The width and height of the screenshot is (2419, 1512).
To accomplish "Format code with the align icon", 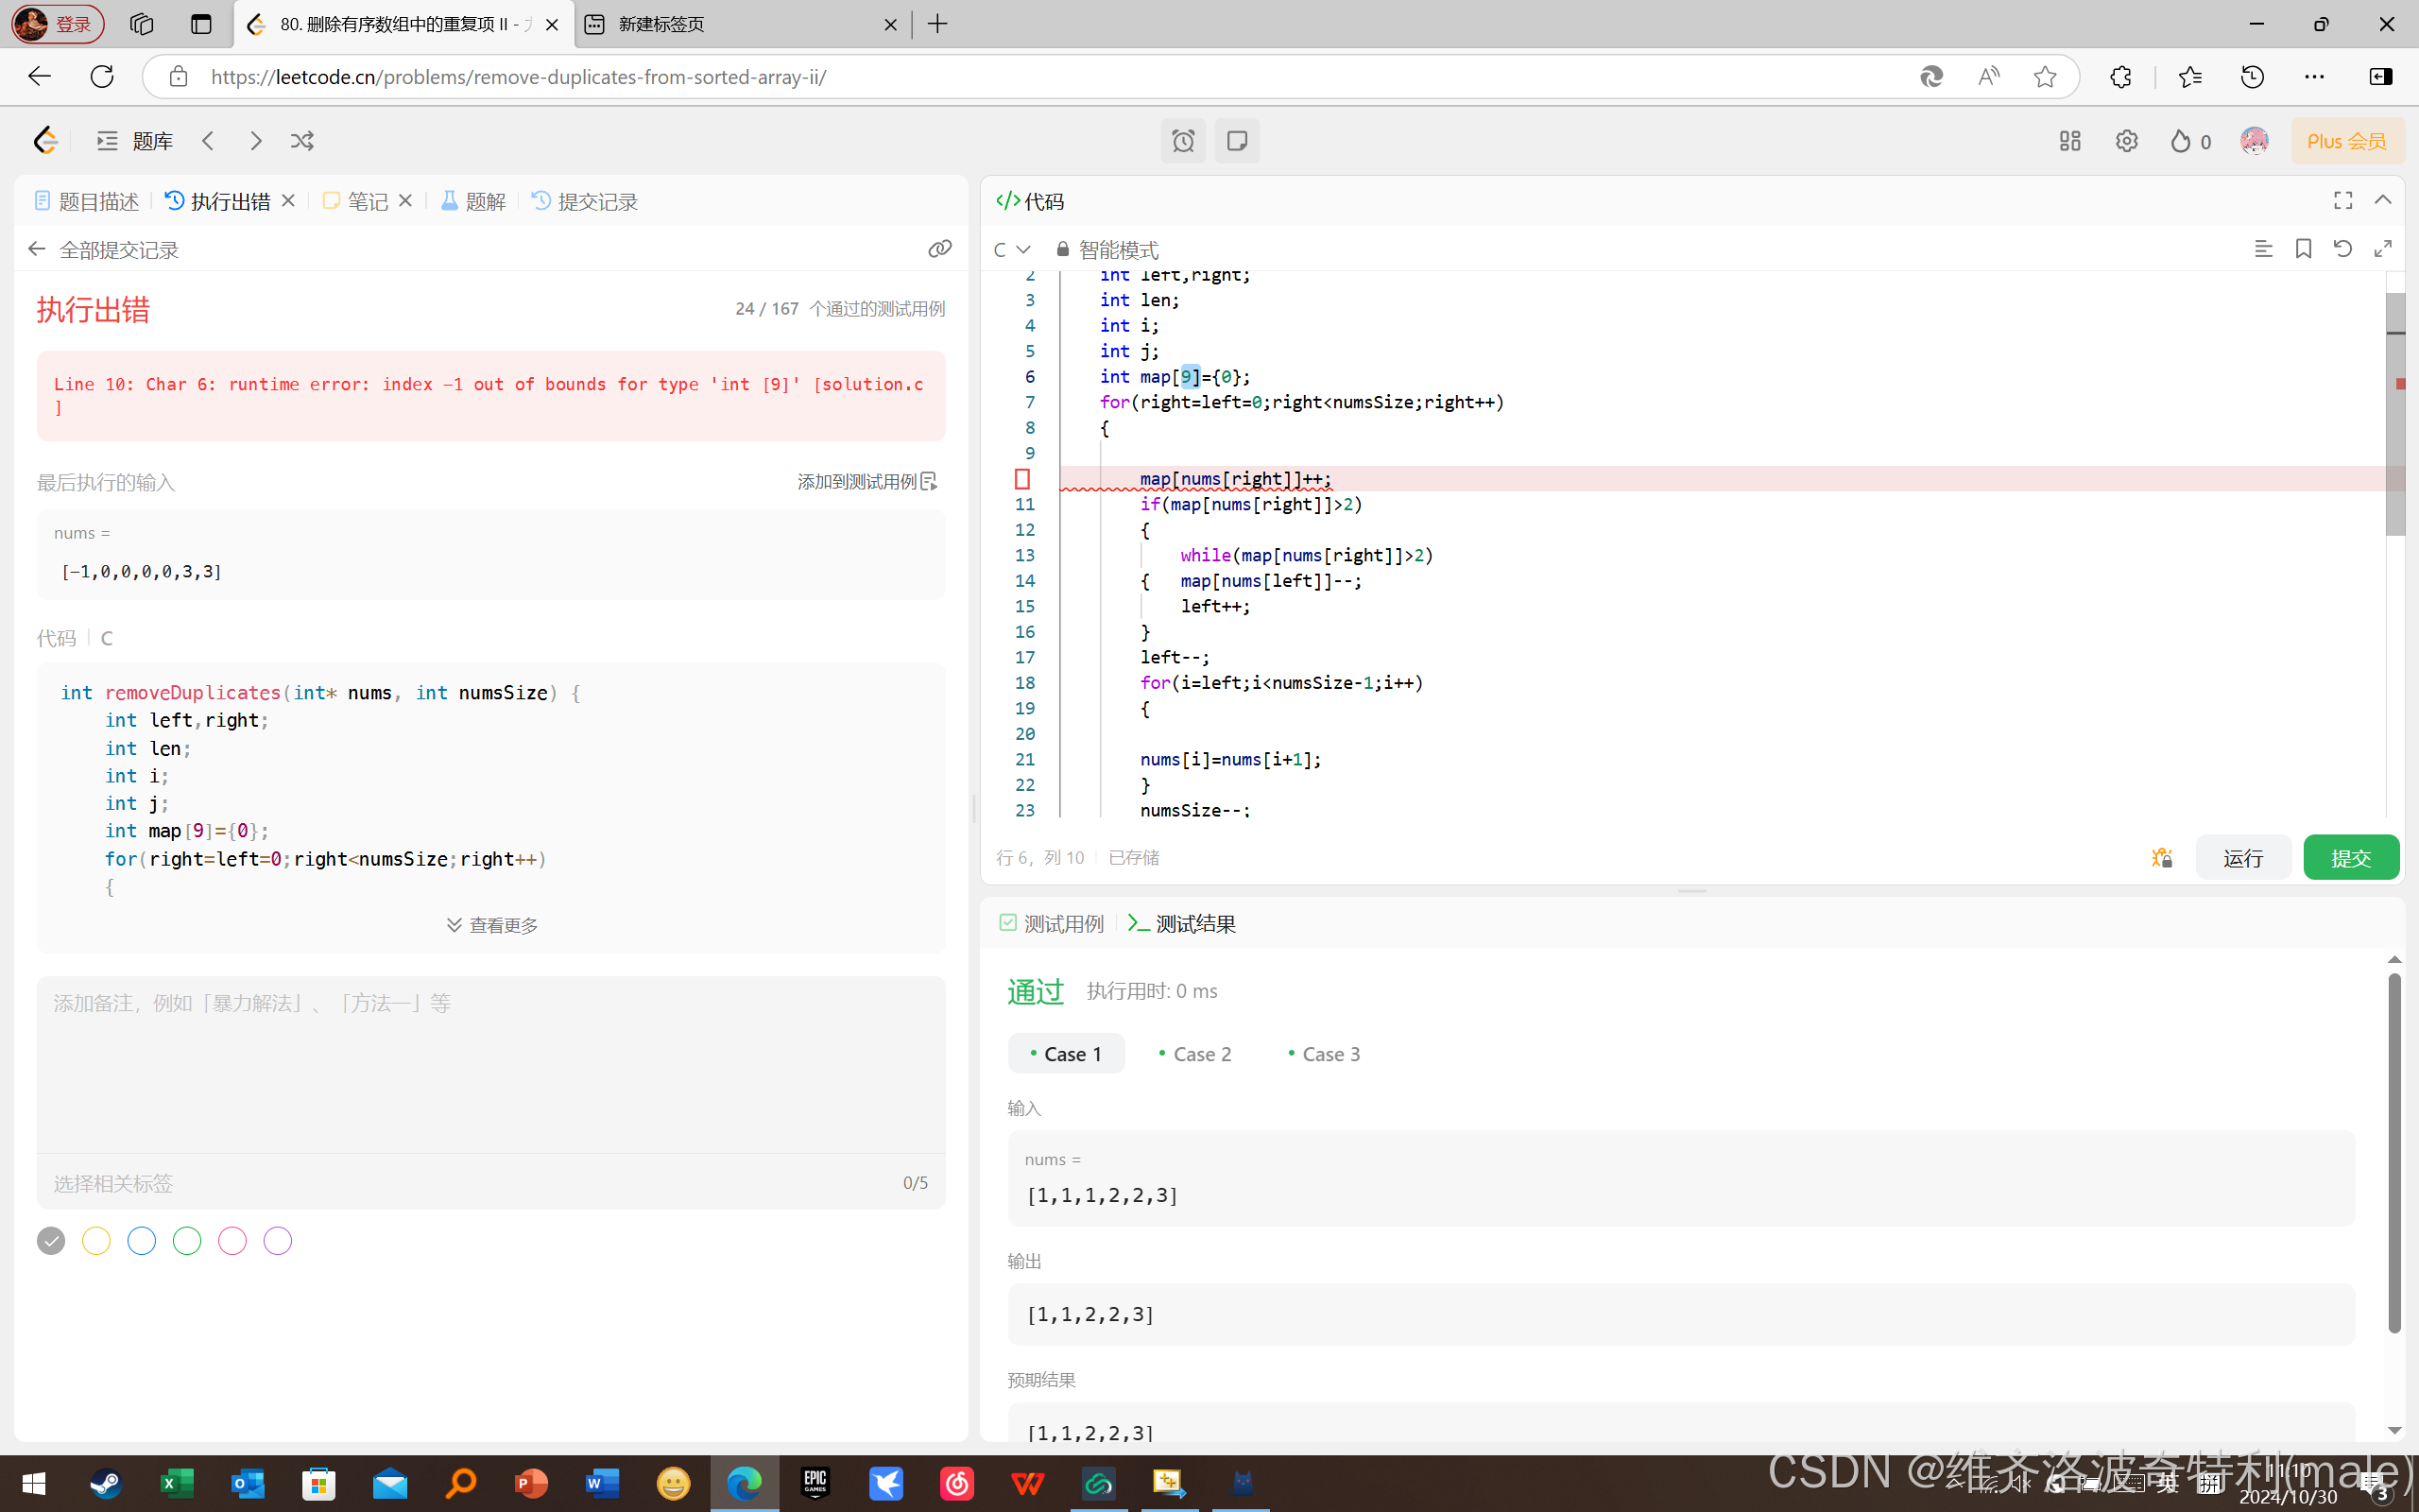I will coord(2263,249).
